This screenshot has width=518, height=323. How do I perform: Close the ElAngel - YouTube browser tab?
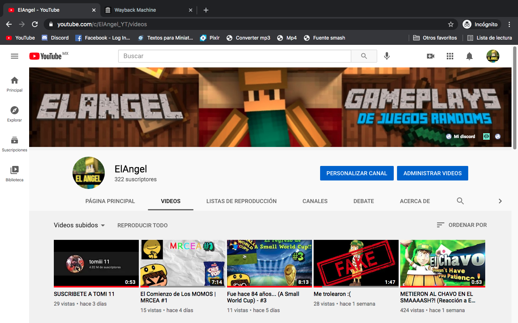[x=94, y=10]
